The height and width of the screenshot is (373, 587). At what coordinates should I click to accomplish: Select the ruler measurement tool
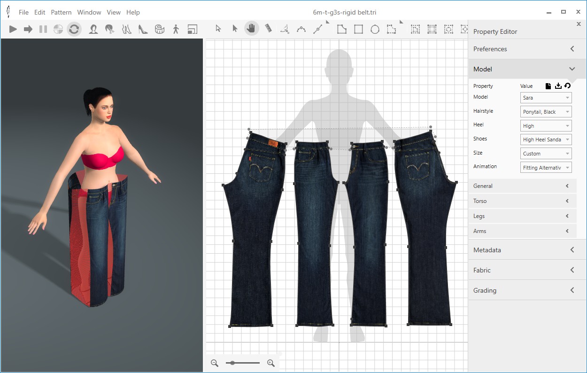tap(268, 29)
